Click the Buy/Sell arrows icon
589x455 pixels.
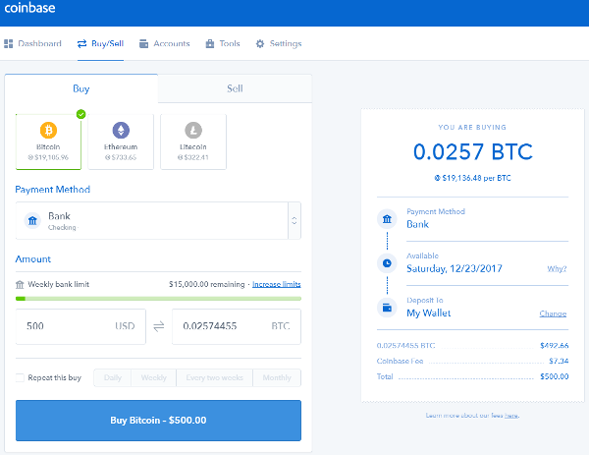coord(81,43)
